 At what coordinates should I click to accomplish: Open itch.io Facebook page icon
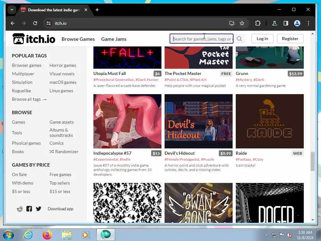click(29, 209)
